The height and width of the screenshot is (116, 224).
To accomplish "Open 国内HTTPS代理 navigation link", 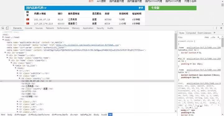I will point(153,1).
